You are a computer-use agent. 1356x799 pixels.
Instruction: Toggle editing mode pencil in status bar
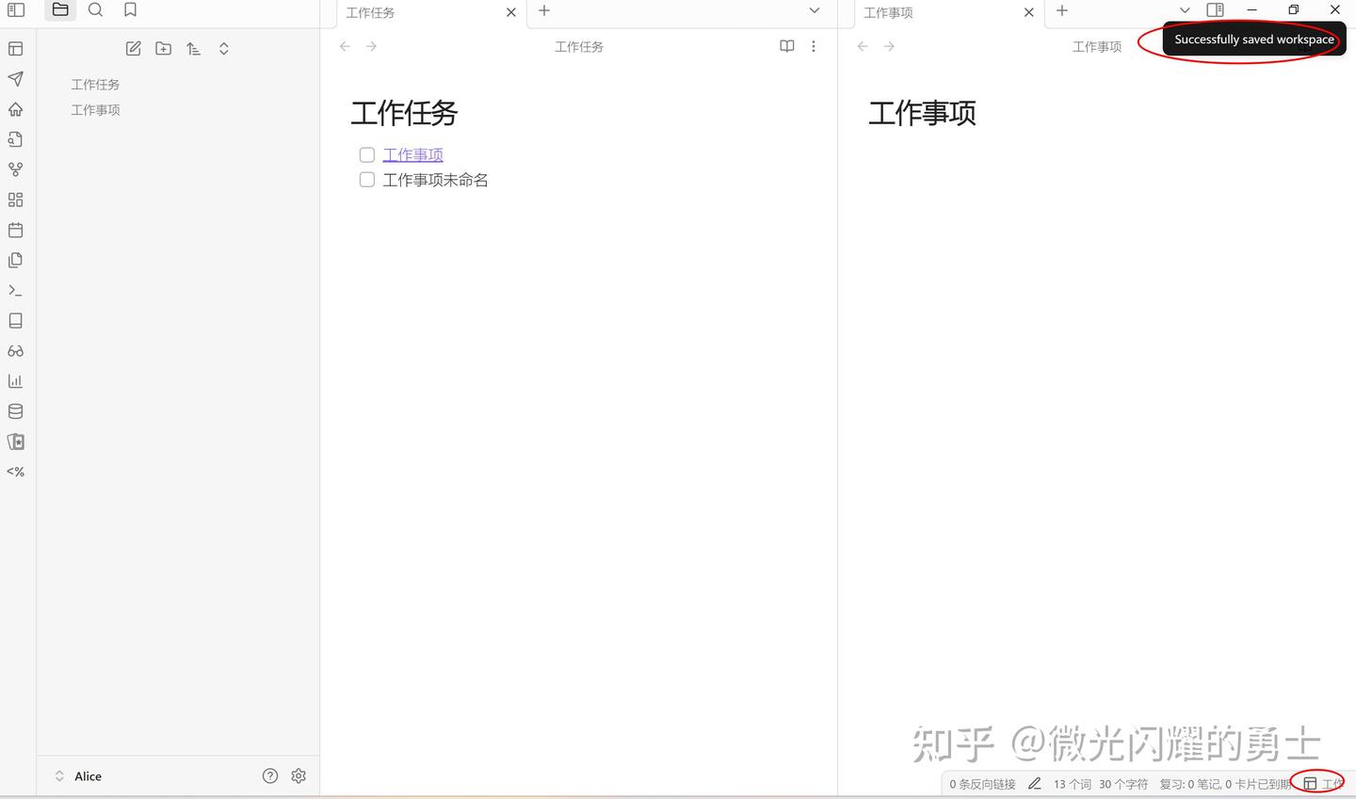pyautogui.click(x=1034, y=783)
